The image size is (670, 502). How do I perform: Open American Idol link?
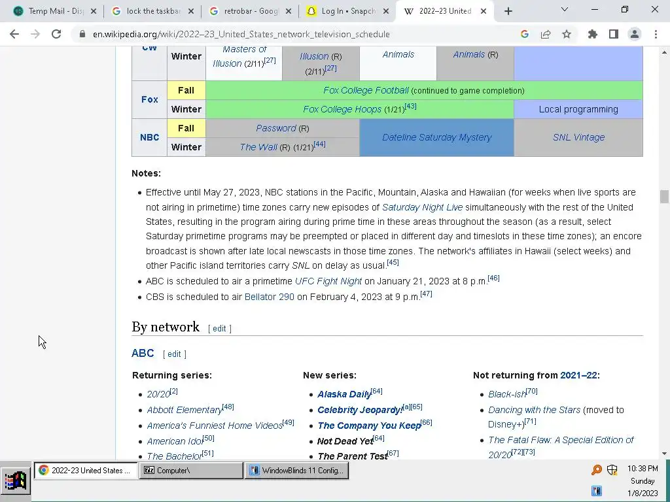click(x=175, y=441)
